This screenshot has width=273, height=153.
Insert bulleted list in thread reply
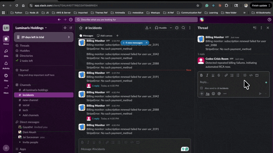tap(238, 75)
